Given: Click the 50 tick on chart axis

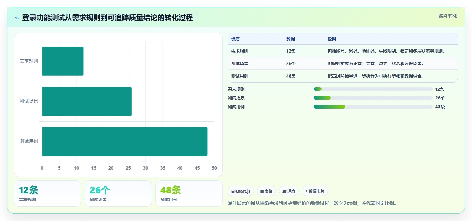Looking at the screenshot, I should (214, 168).
